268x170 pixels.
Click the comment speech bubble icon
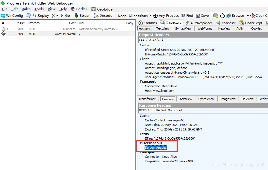click(28, 16)
